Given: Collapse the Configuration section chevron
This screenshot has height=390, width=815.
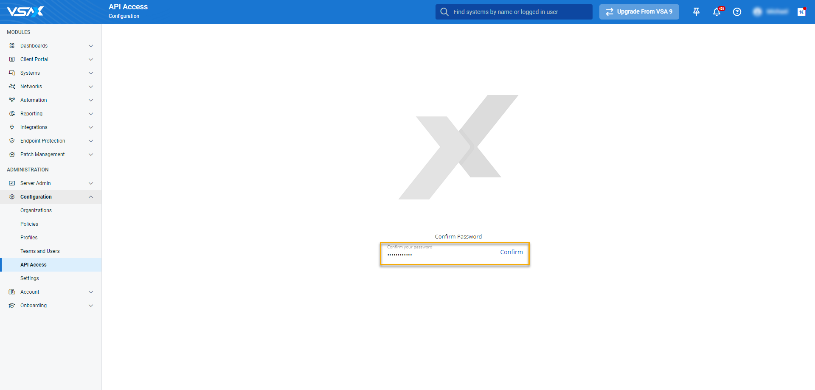Looking at the screenshot, I should pyautogui.click(x=91, y=197).
